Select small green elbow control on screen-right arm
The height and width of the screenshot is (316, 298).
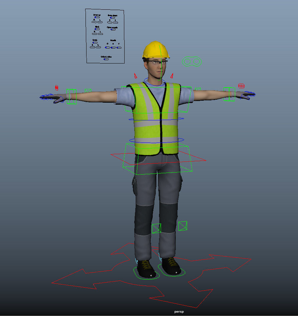tap(198, 89)
